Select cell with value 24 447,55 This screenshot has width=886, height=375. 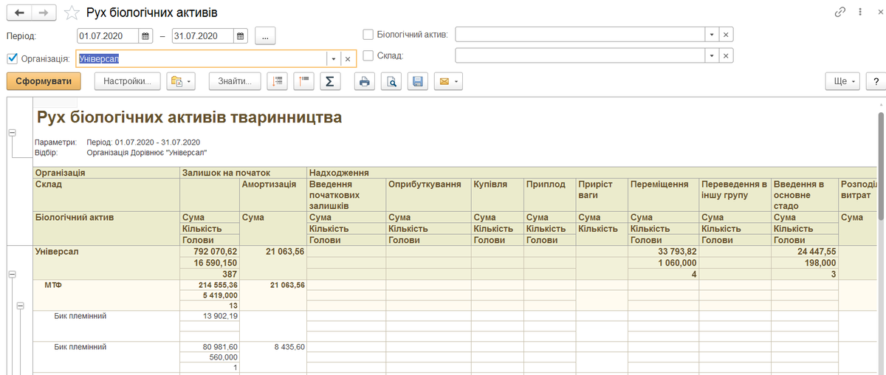point(806,251)
